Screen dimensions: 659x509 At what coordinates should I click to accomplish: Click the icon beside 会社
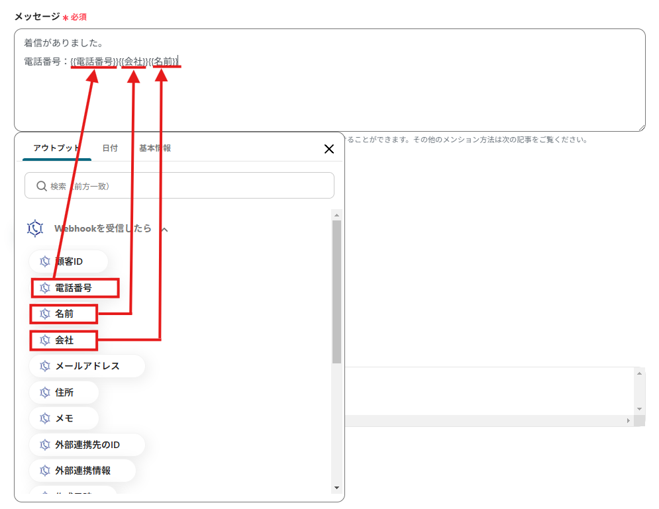click(x=45, y=340)
